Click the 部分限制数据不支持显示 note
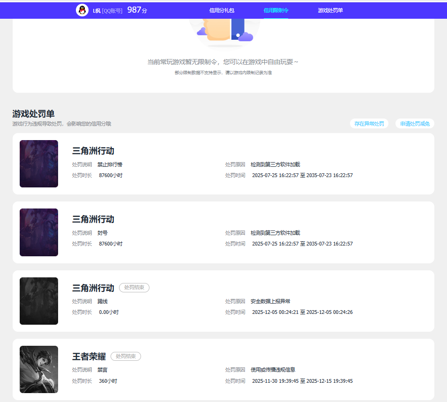Screen dimensions: 447x402 click(223, 73)
